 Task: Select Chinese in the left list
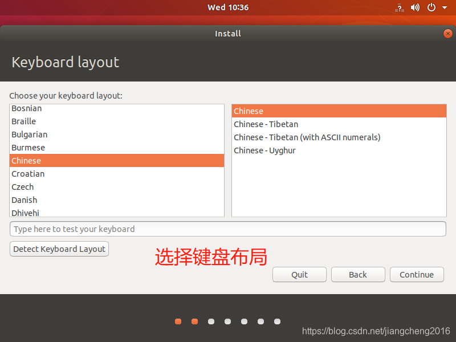coord(117,161)
